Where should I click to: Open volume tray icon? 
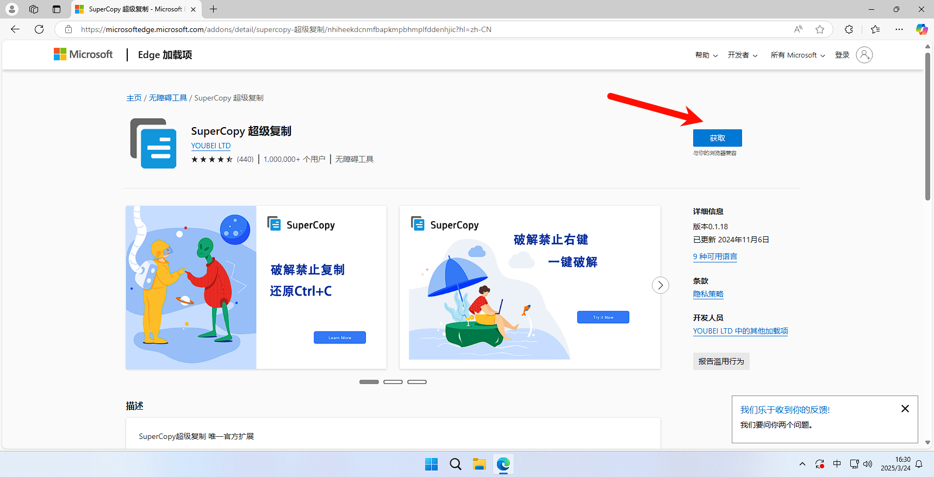[x=868, y=464]
